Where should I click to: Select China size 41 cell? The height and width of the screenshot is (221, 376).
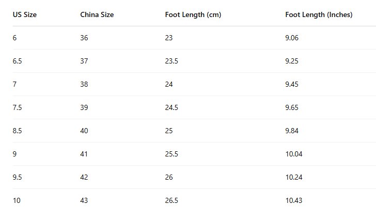coord(84,154)
